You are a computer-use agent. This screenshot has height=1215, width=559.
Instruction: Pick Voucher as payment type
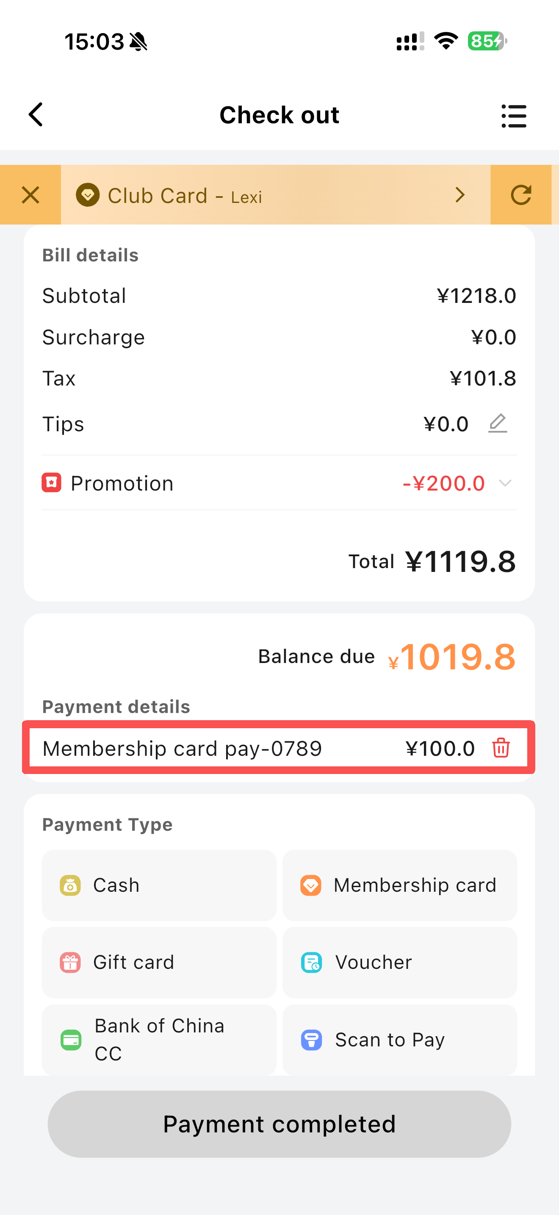pos(399,962)
